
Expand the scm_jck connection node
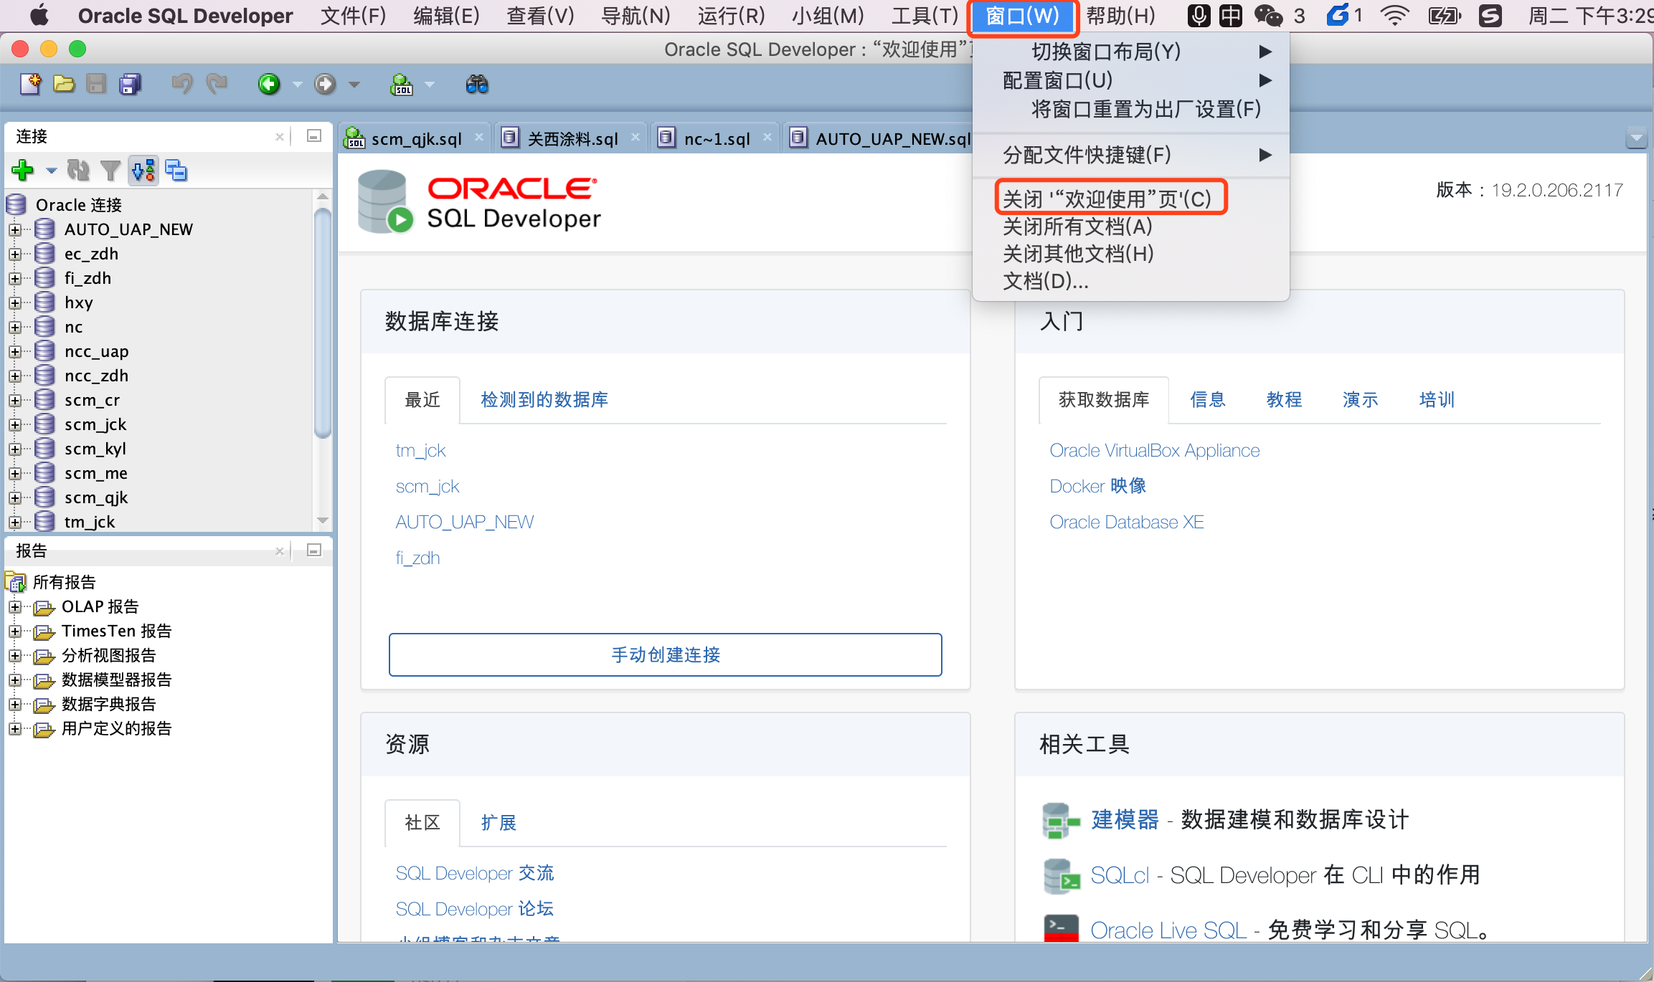tap(15, 425)
